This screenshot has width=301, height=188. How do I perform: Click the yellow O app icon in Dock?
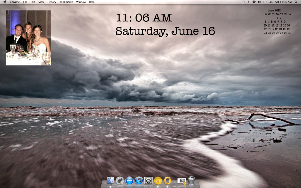(x=167, y=181)
